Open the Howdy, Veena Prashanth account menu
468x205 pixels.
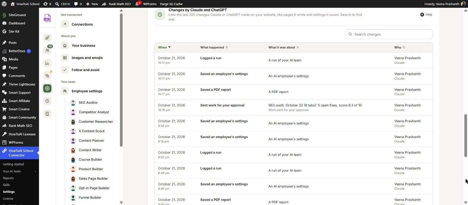tap(446, 4)
